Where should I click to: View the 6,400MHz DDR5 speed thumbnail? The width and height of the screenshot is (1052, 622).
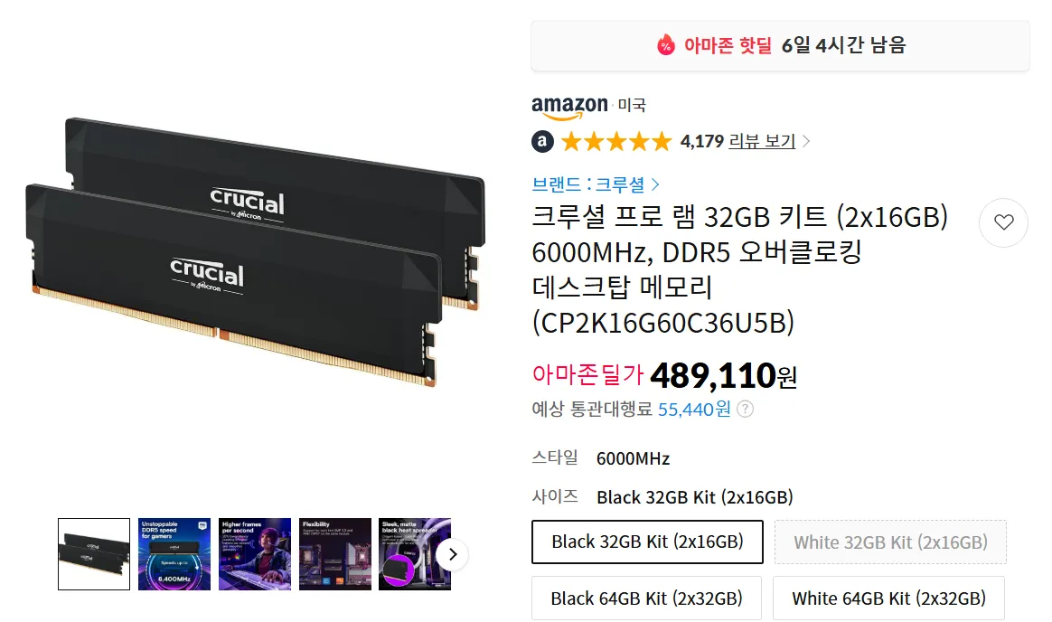174,554
